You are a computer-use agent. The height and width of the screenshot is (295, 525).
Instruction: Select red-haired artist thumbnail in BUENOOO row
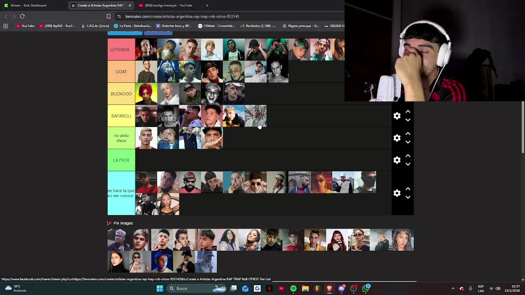point(146,94)
